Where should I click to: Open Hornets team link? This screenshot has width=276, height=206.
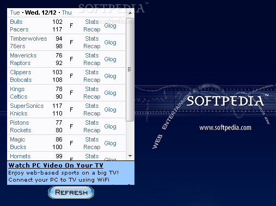point(20,156)
